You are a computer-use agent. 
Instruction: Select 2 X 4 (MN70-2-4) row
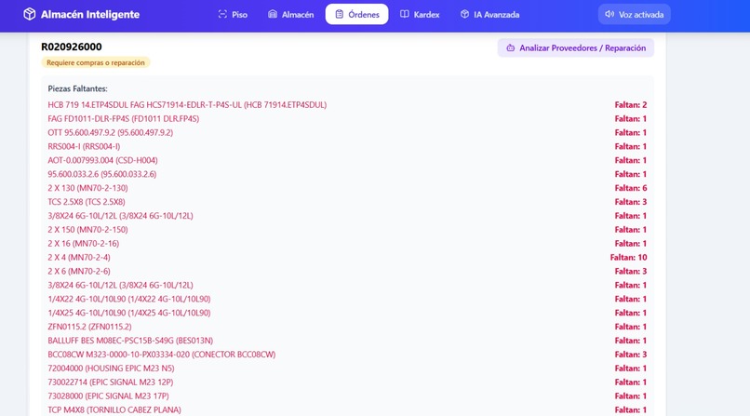tap(347, 257)
